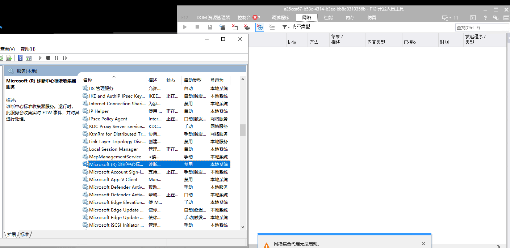The image size is (510, 248).
Task: Close the 网络集合代理无法启动 notification
Action: 423,244
